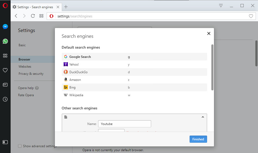258x153 pixels.
Task: Click the Wikipedia logo icon
Action: click(x=66, y=95)
